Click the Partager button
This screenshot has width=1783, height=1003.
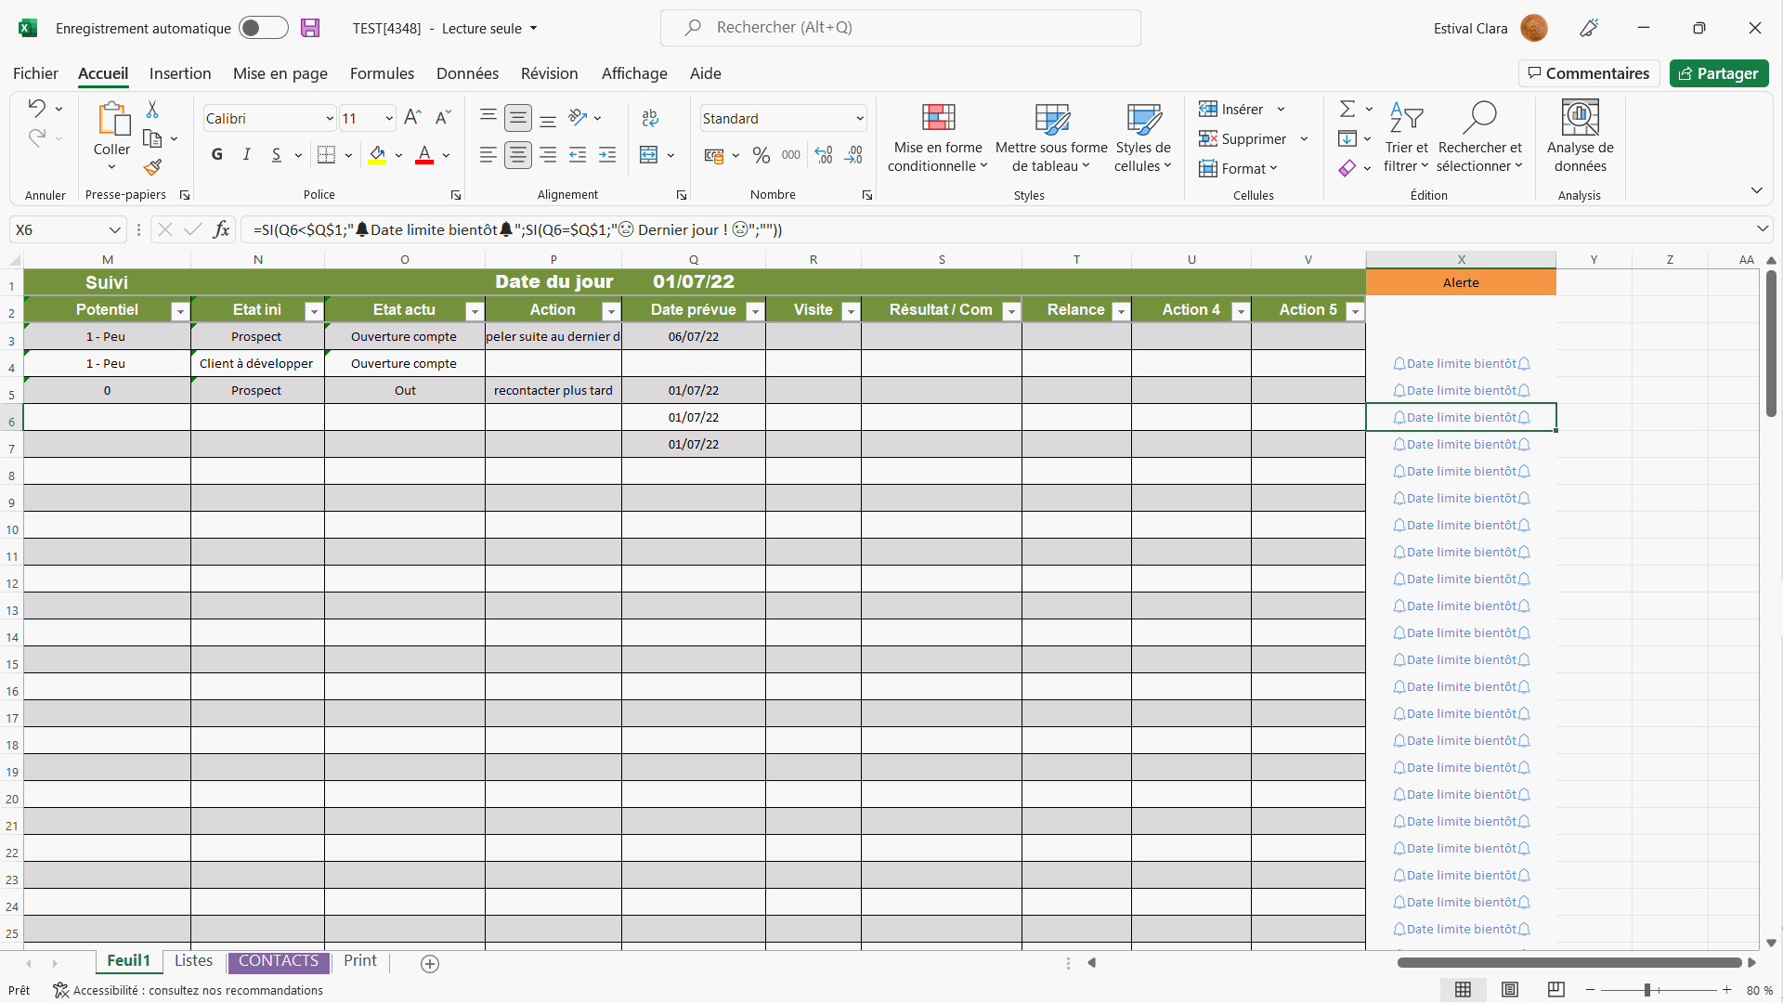pos(1719,73)
